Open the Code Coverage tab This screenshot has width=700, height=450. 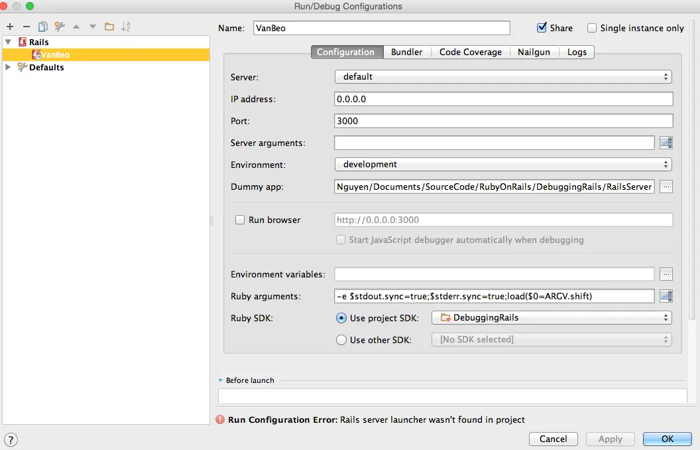(x=471, y=52)
